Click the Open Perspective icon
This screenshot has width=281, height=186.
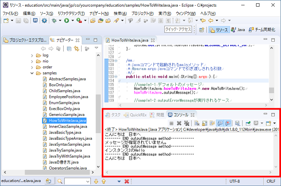click(202, 30)
